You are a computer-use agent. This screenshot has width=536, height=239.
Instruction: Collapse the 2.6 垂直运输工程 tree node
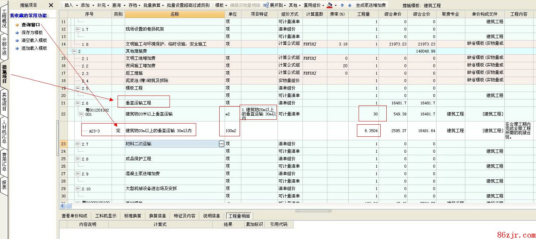click(78, 103)
